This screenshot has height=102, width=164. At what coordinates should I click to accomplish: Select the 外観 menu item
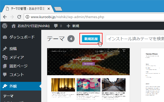(x=20, y=86)
